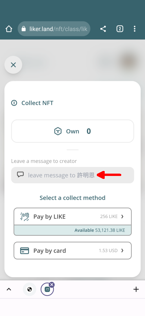Expand the chevron next to 256 LIKE
The width and height of the screenshot is (145, 316).
122,217
